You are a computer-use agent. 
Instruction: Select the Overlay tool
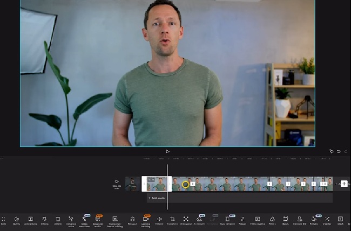tap(327, 221)
